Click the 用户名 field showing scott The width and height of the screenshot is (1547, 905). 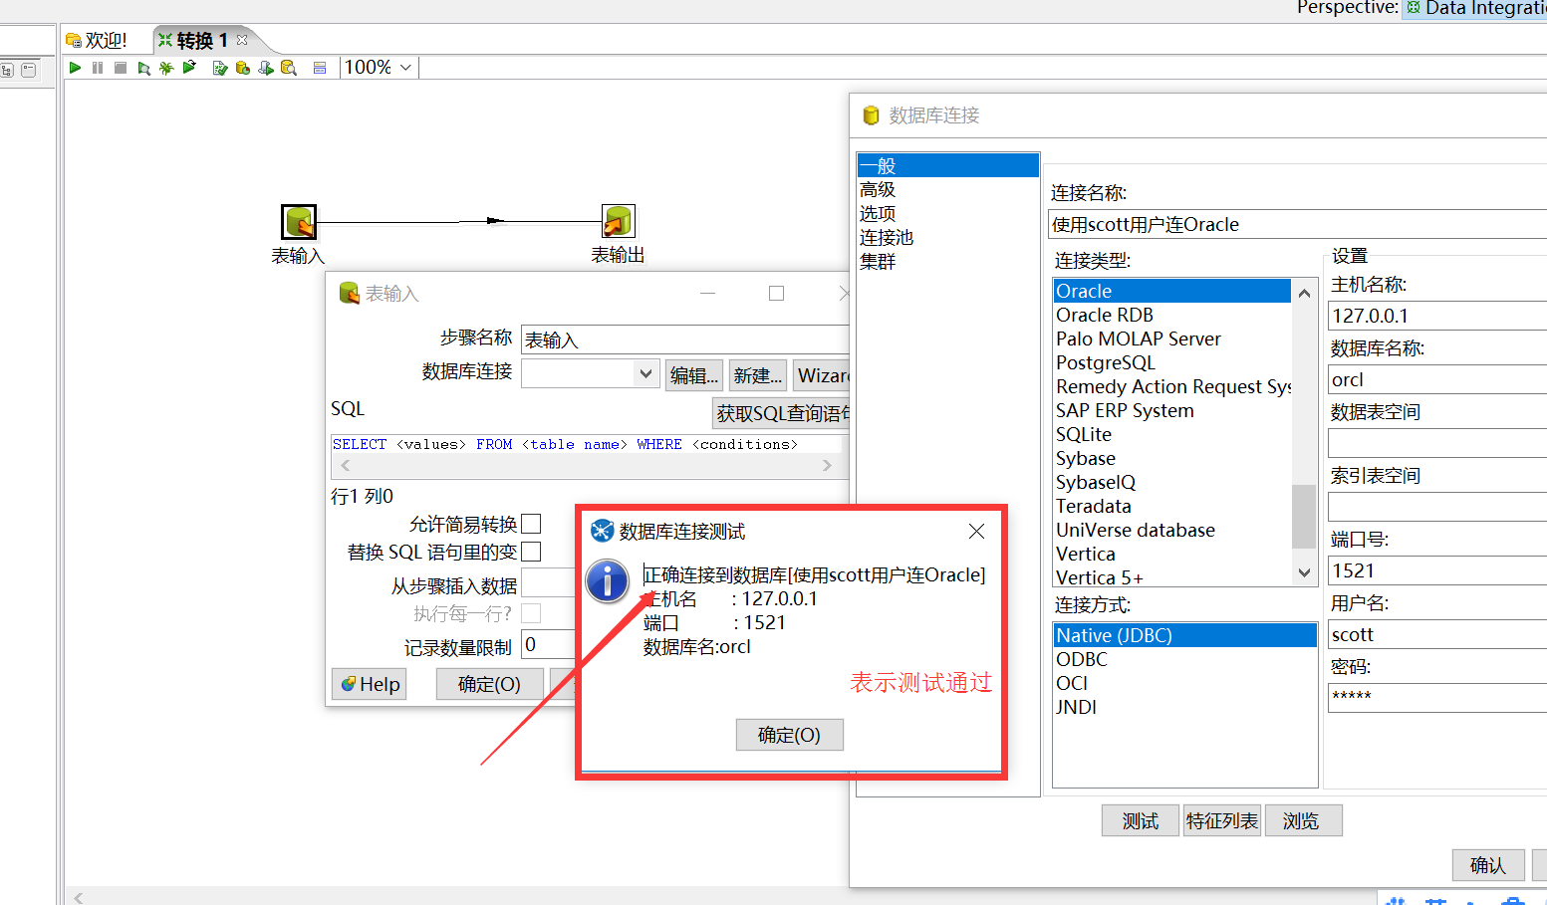(x=1437, y=634)
